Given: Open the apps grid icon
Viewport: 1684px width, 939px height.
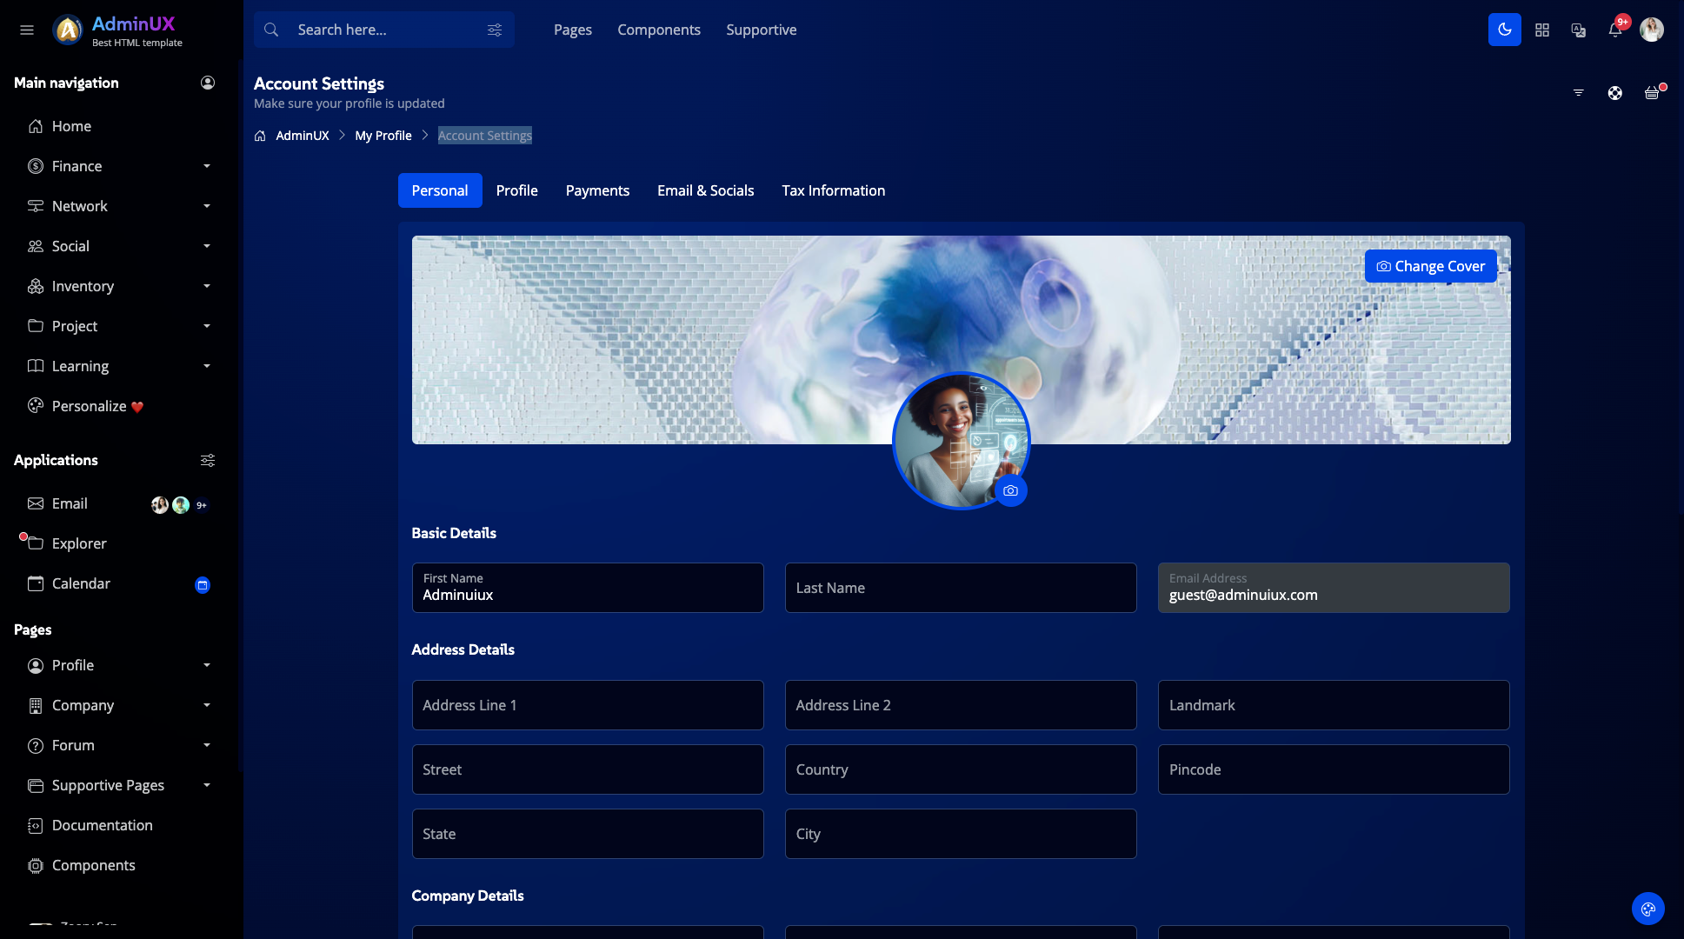Looking at the screenshot, I should 1542,30.
